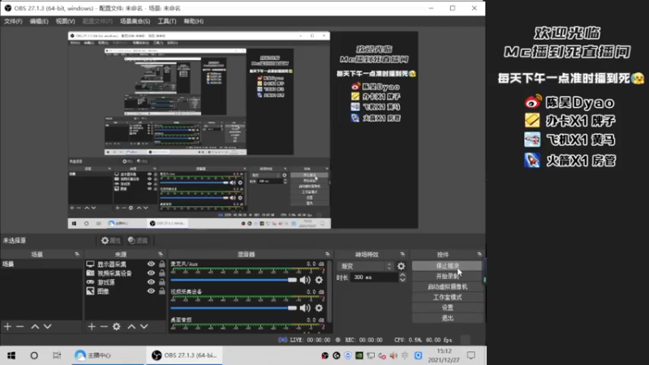Open 设置 from the controls panel
Screen dimensions: 649x365
click(448, 308)
